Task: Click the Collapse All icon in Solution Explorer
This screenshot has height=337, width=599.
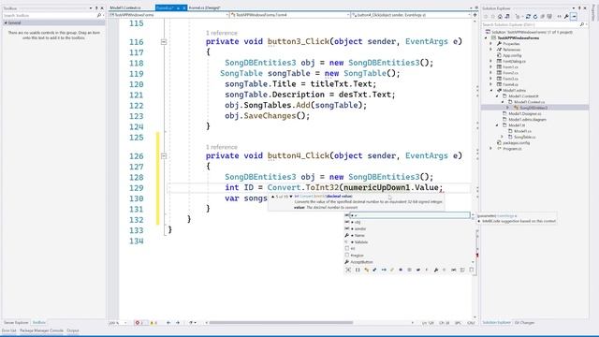Action: pyautogui.click(x=543, y=17)
